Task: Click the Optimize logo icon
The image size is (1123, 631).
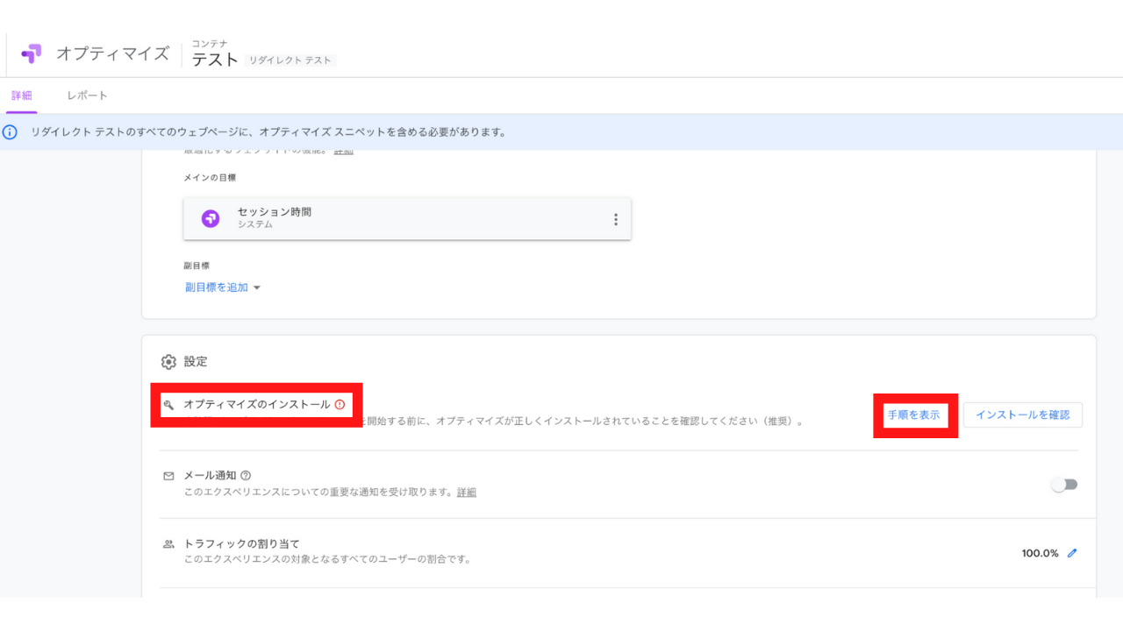Action: pos(32,53)
